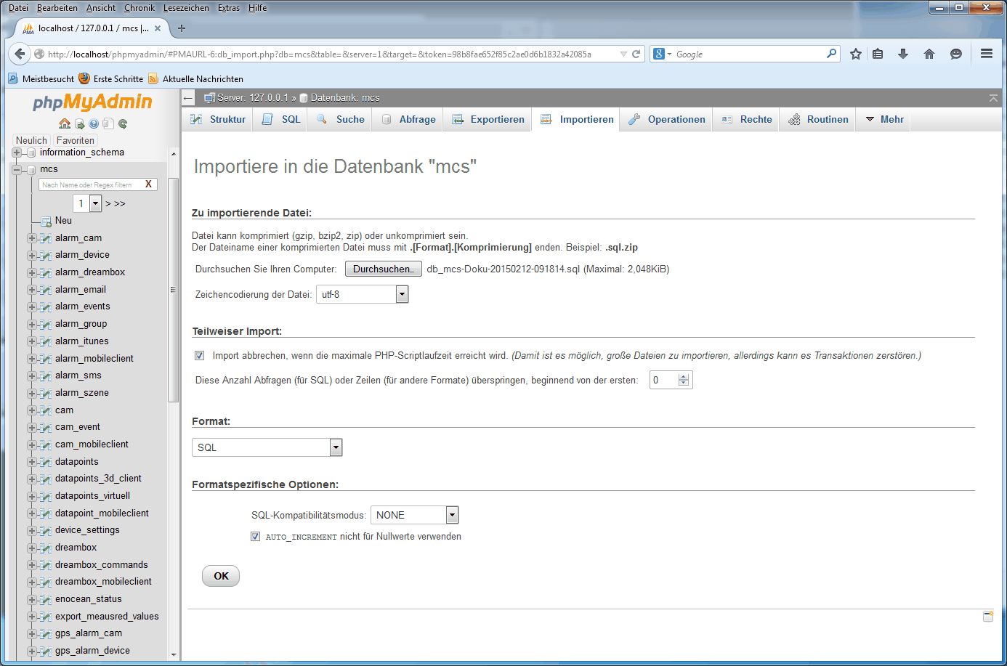Screen dimensions: 1007x666
Task: Collapse the mcs database tree node
Action: [17, 169]
